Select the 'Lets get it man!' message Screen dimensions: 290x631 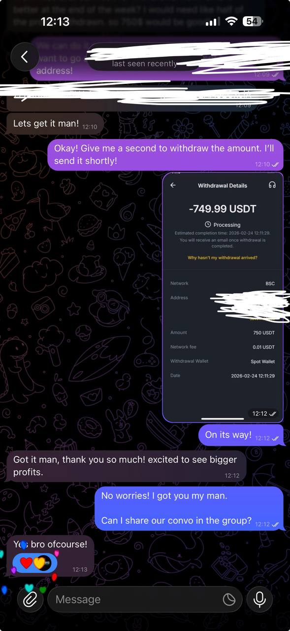[x=55, y=124]
